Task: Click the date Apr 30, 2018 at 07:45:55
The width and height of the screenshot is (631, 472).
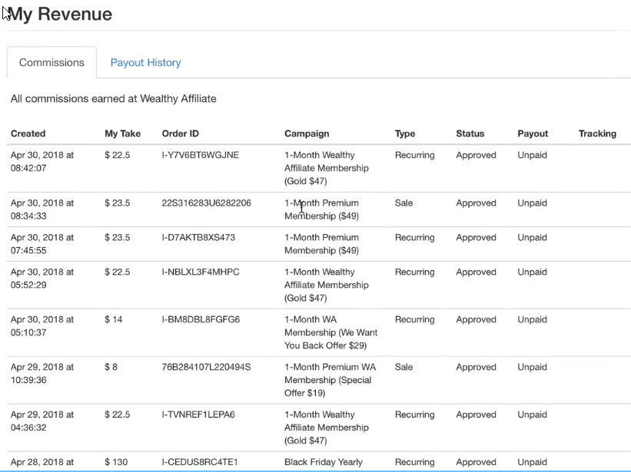Action: tap(42, 244)
